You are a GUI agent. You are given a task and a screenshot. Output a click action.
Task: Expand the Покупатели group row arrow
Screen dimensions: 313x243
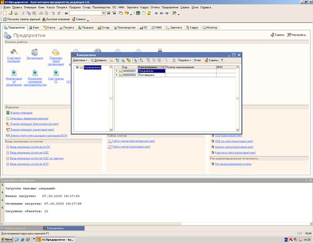tap(116, 71)
